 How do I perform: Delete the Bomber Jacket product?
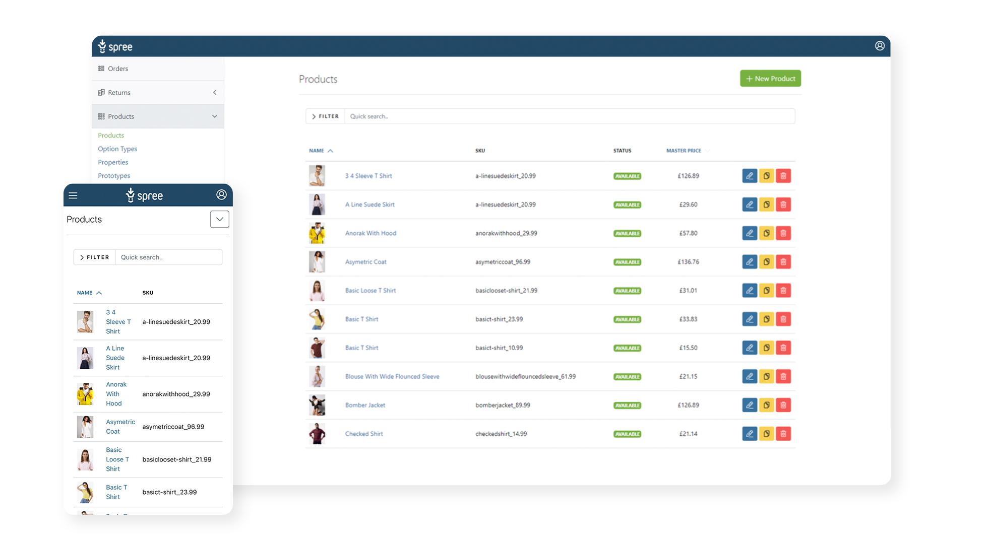783,405
